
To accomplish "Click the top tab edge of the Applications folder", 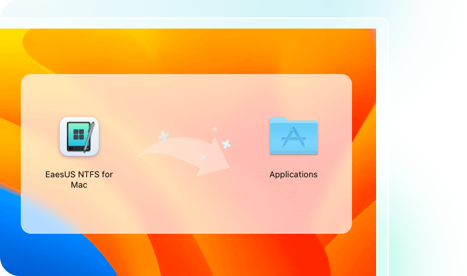I will tap(279, 119).
